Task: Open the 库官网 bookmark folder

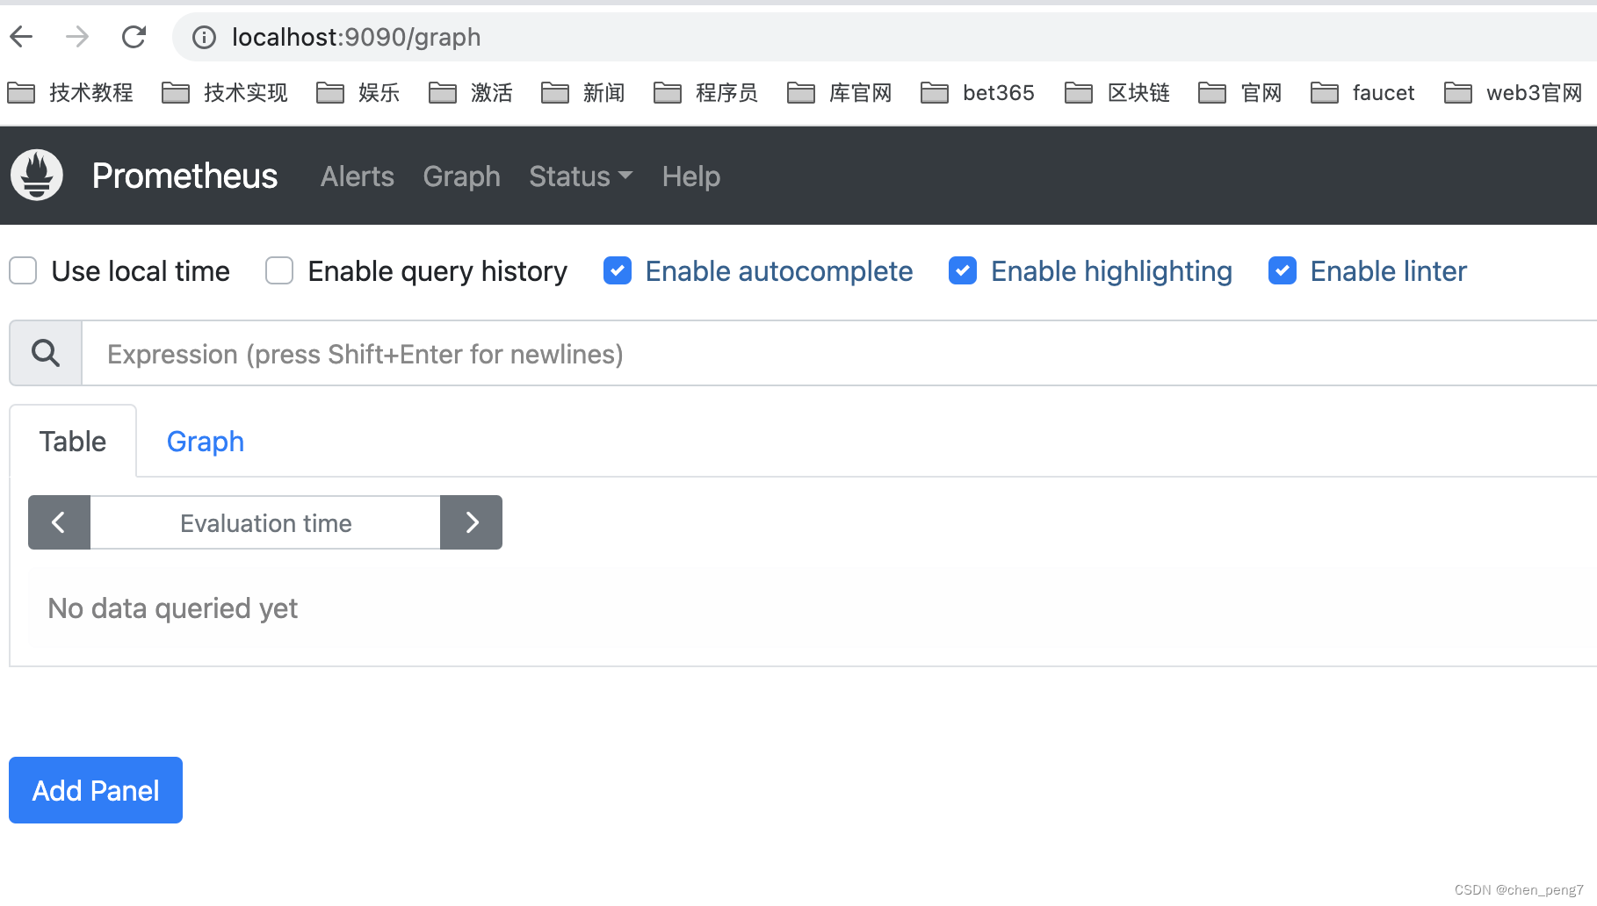Action: pyautogui.click(x=840, y=92)
